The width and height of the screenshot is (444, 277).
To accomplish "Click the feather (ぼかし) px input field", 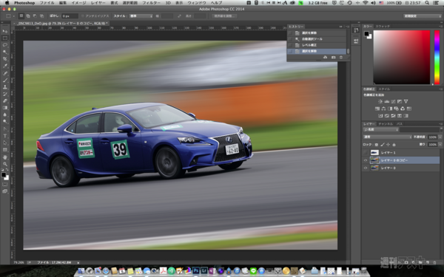I will tap(70, 16).
